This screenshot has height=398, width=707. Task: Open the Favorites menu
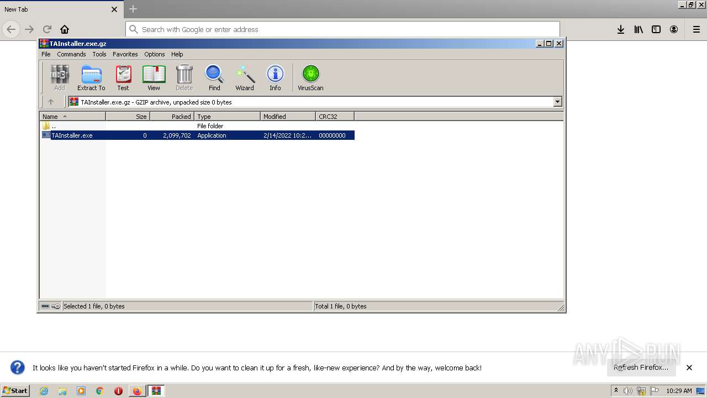[125, 54]
